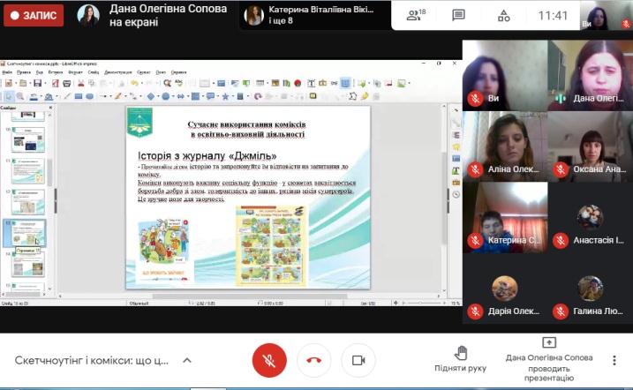
Task: Click the Find and Replace icon
Action: click(167, 83)
